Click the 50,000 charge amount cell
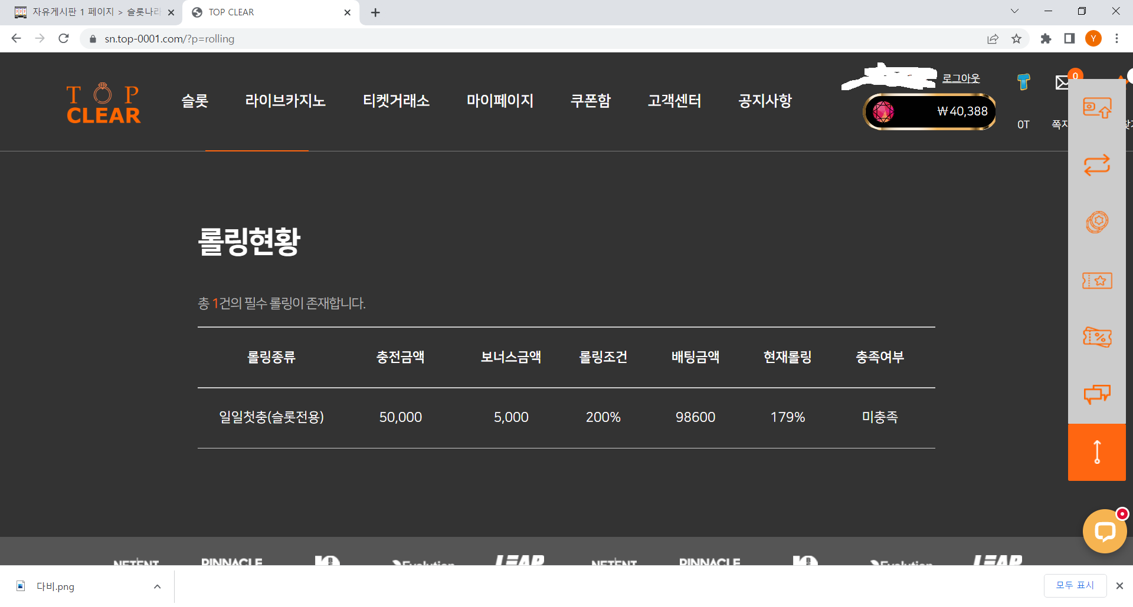The image size is (1133, 607). 400,417
